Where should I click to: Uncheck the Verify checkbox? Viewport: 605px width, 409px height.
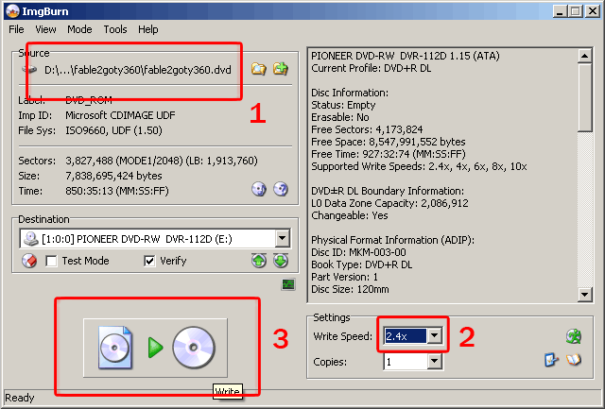tap(149, 261)
